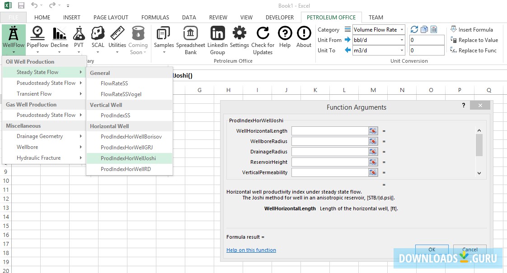
Task: Open the PipeFlow ribbon menu
Action: click(x=38, y=38)
